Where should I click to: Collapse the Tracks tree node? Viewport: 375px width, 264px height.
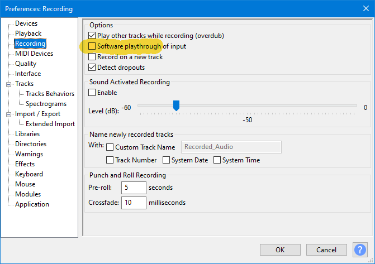point(9,84)
